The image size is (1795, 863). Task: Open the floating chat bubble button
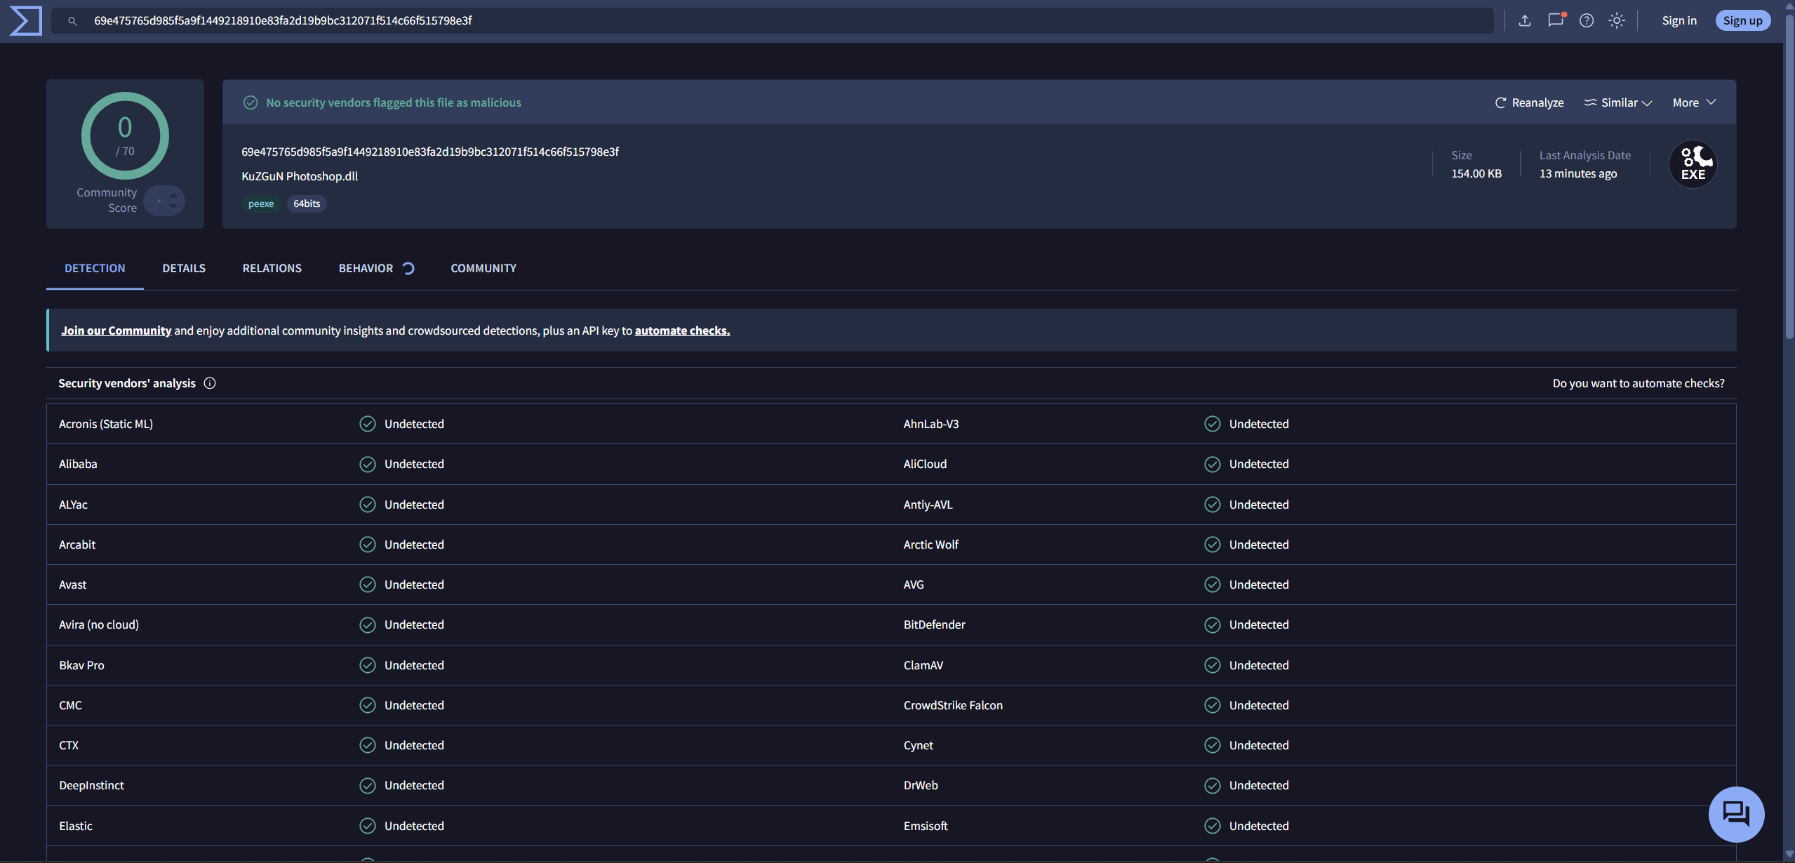pyautogui.click(x=1736, y=814)
